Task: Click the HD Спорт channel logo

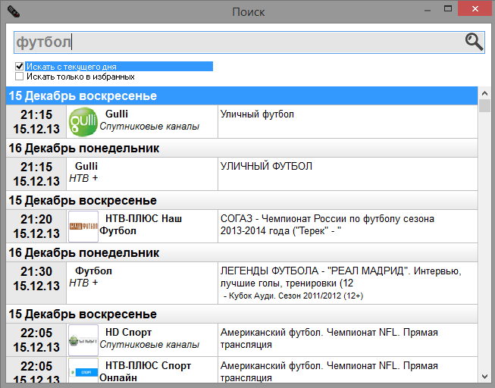Action: point(83,339)
